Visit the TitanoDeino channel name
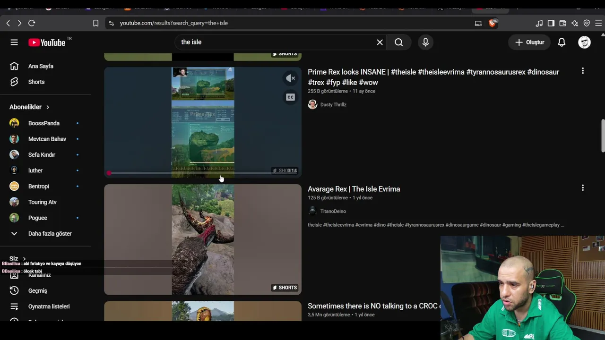Viewport: 605px width, 340px height. pyautogui.click(x=333, y=212)
